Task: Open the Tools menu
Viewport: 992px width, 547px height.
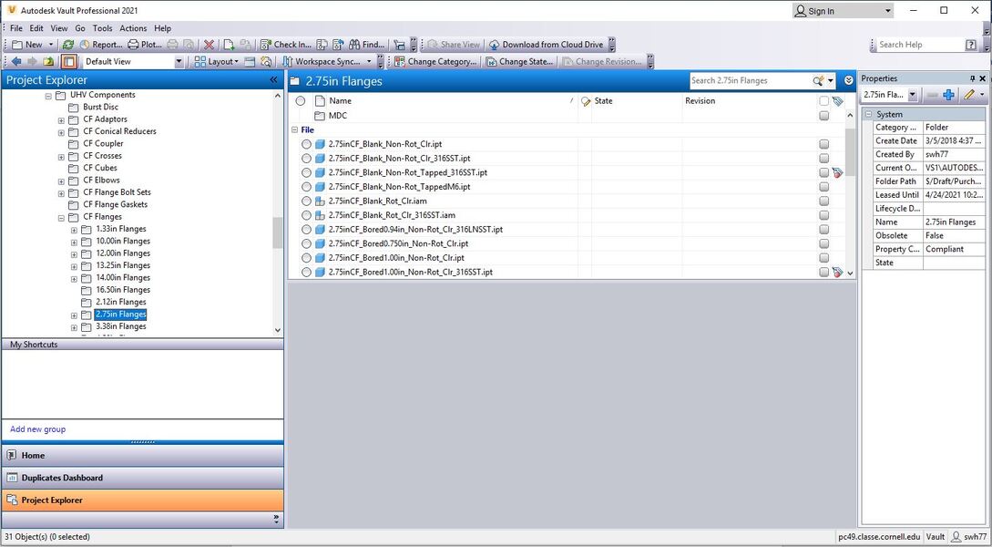Action: coord(103,28)
